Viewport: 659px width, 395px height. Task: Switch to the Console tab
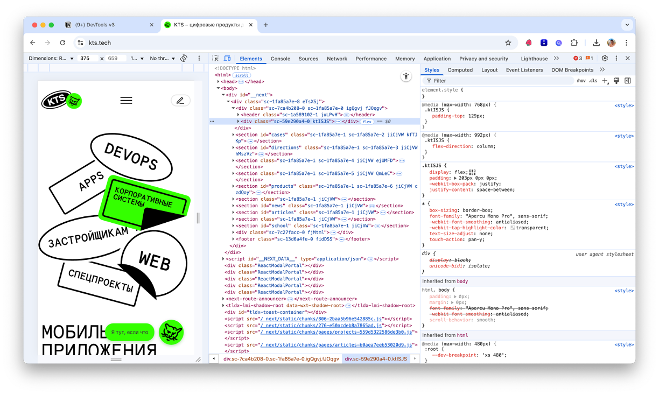[282, 59]
